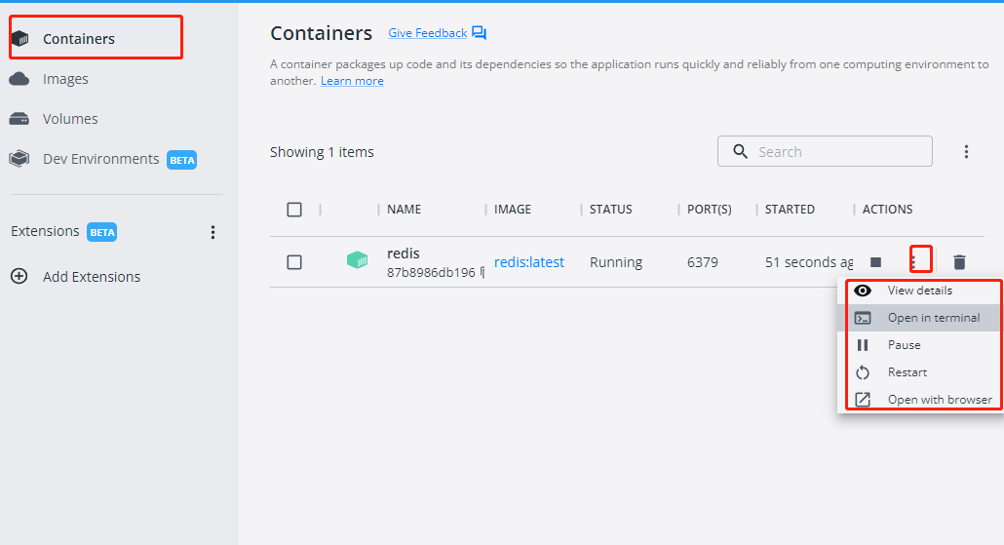Delete the redis container via the trash icon
Viewport: 1004px width, 545px height.
[959, 262]
